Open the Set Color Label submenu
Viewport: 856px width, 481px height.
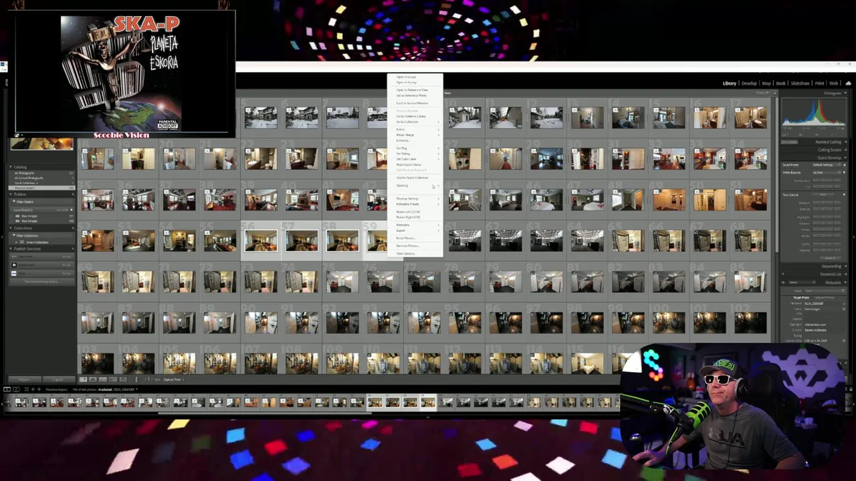pos(415,159)
